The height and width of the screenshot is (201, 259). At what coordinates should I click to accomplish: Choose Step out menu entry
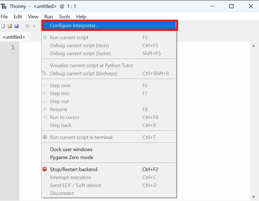click(x=109, y=101)
